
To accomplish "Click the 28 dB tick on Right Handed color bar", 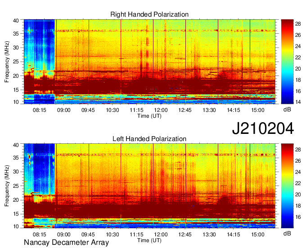I will point(298,24).
